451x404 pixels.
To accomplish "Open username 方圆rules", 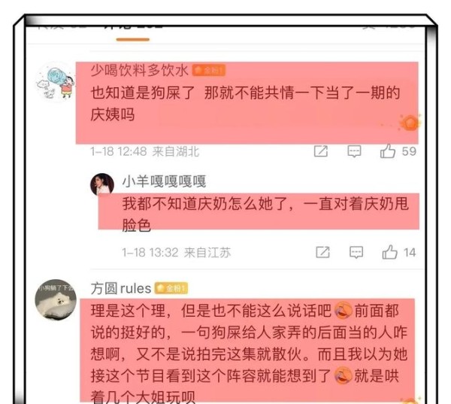I will point(121,288).
